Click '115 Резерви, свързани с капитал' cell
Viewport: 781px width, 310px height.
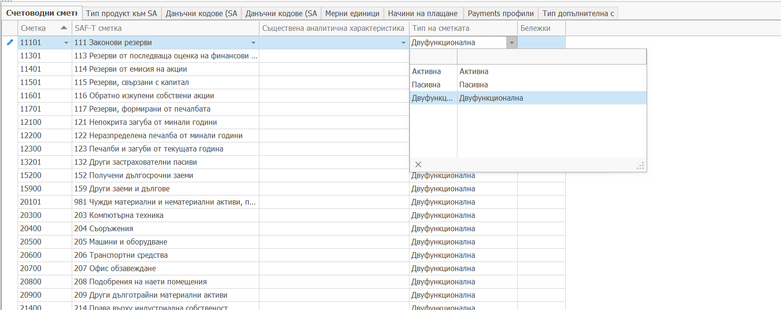(x=165, y=82)
